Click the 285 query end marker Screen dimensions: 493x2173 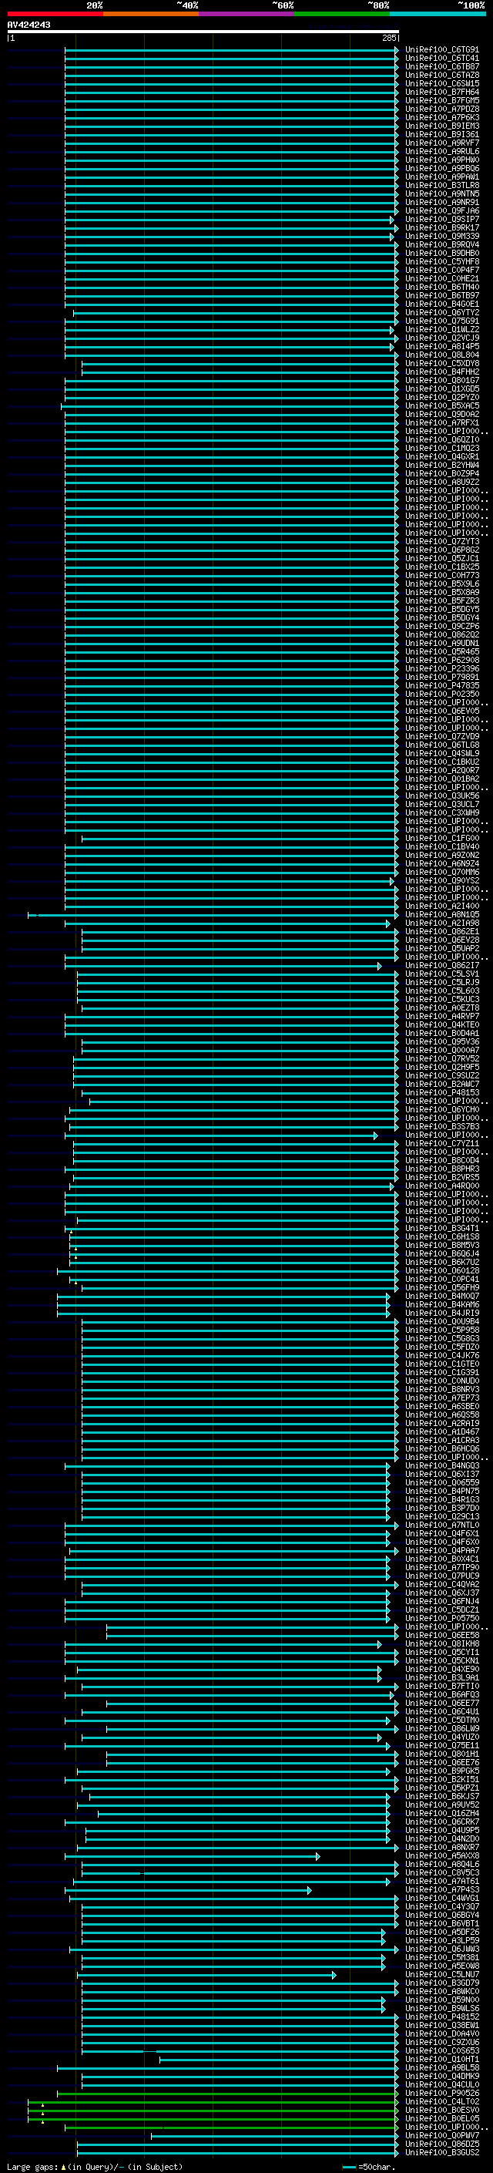388,38
